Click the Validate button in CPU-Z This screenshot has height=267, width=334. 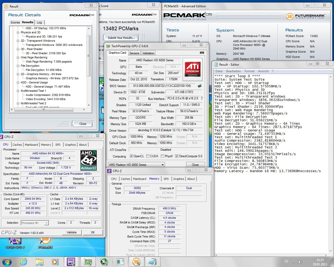tap(71, 232)
